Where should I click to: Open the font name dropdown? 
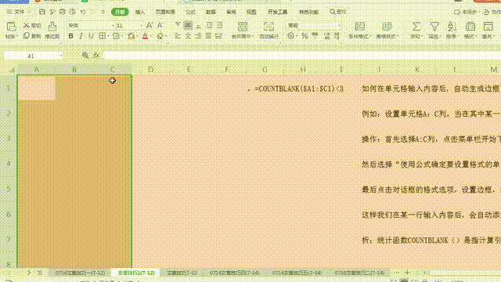tap(113, 26)
